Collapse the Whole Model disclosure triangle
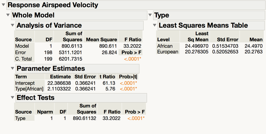 [8, 15]
